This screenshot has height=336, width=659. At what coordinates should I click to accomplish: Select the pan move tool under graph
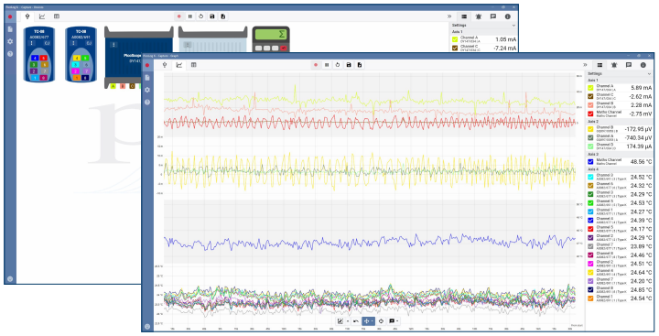(x=366, y=321)
